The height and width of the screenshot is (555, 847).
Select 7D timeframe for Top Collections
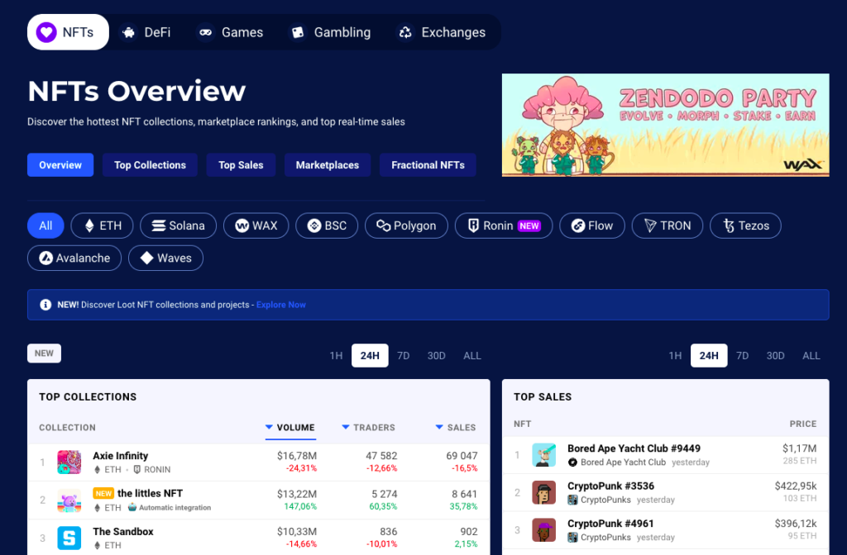point(403,355)
